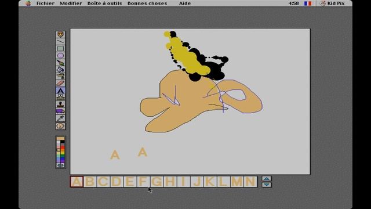Choose letter D stamp in option bar

(117, 182)
